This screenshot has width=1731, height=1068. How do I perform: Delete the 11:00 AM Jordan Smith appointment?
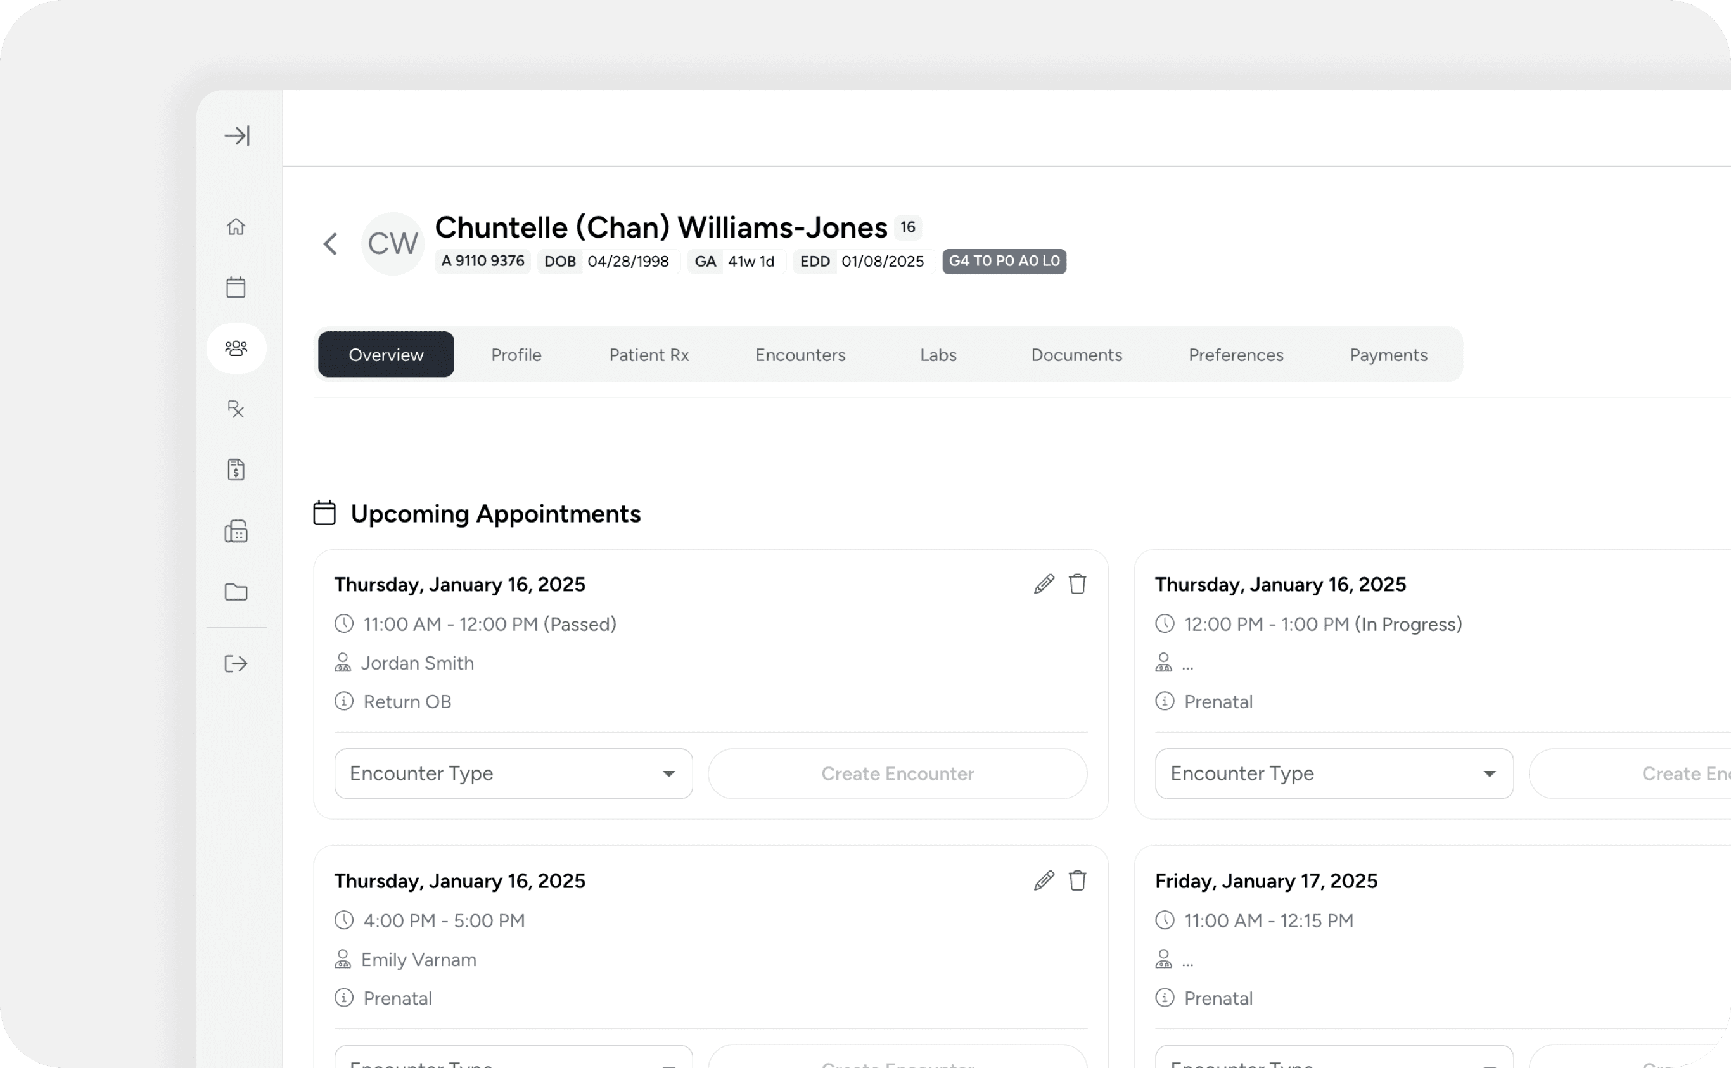tap(1076, 584)
